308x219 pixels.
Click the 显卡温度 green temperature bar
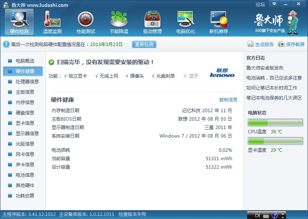tap(275, 141)
